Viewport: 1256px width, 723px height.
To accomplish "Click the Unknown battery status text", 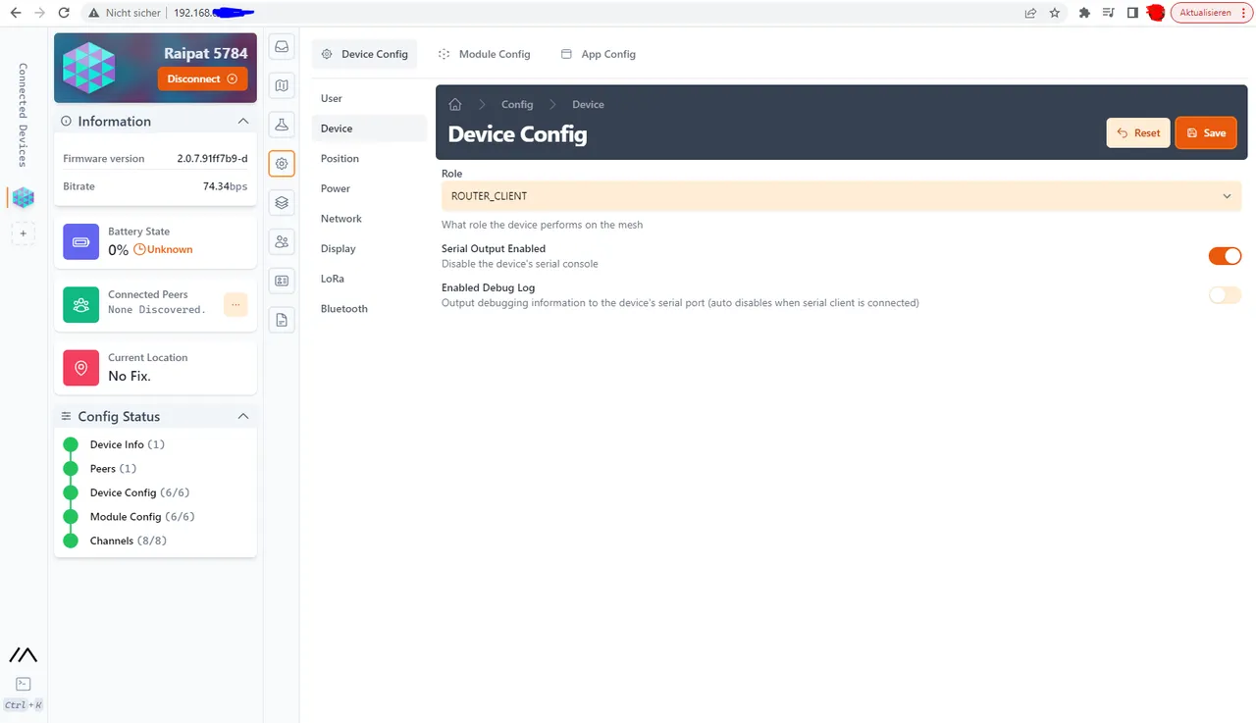I will [x=170, y=249].
